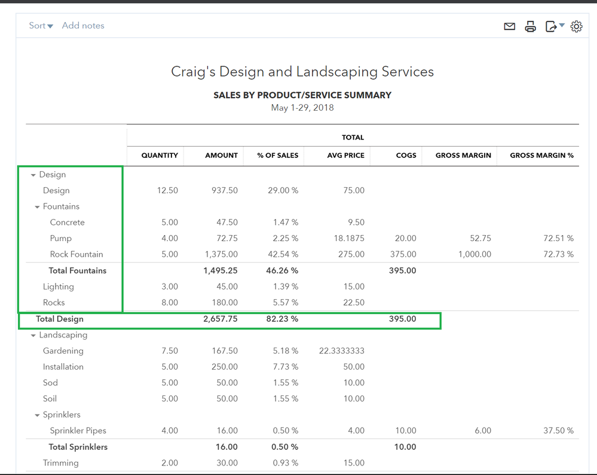This screenshot has height=475, width=597.
Task: Open the Sort dropdown
Action: click(41, 26)
